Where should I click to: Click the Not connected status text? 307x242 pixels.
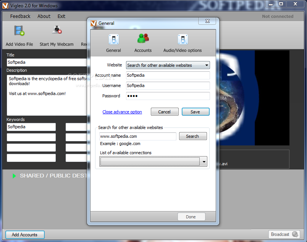pyautogui.click(x=278, y=16)
